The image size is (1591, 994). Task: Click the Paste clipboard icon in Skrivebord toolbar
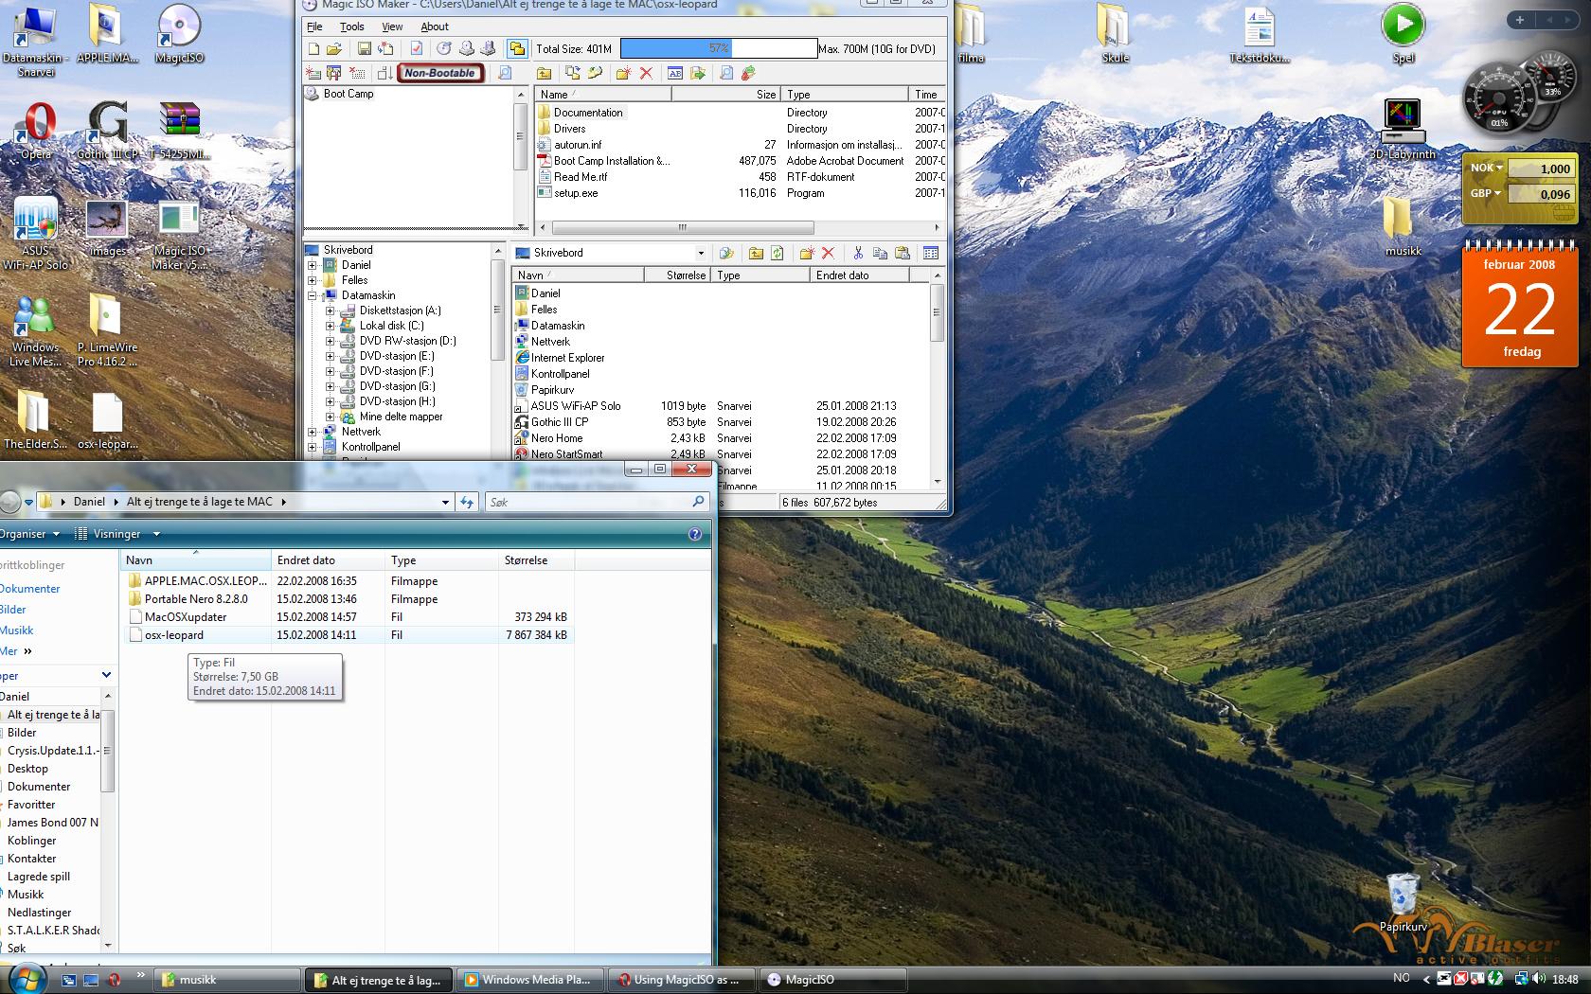tap(903, 253)
